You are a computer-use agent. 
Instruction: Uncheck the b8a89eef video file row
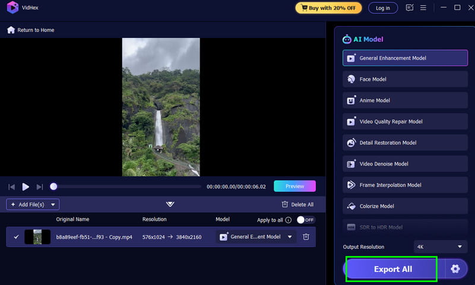click(17, 237)
